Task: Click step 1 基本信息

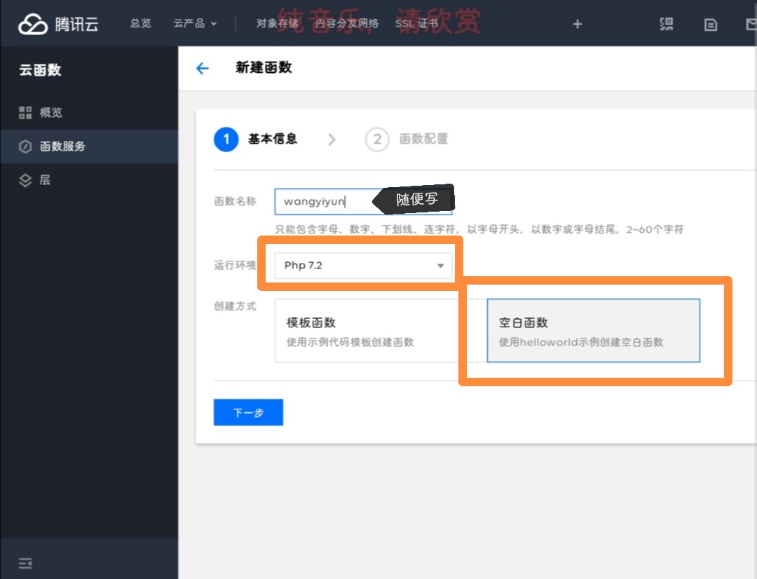Action: [256, 139]
